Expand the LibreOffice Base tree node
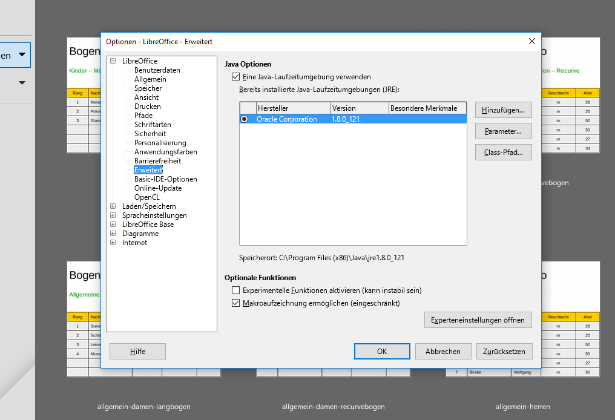This screenshot has width=615, height=420. 113,225
